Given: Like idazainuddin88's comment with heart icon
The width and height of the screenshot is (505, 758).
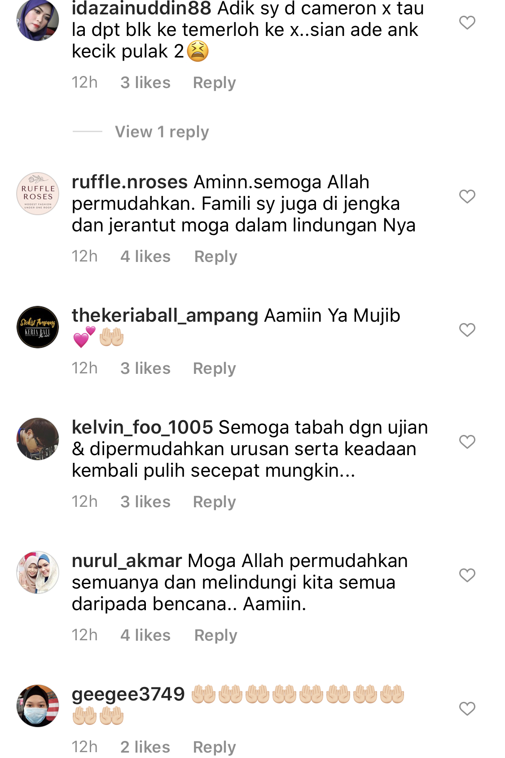Looking at the screenshot, I should (467, 22).
